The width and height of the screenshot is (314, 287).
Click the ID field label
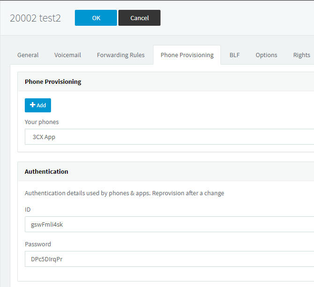28,210
